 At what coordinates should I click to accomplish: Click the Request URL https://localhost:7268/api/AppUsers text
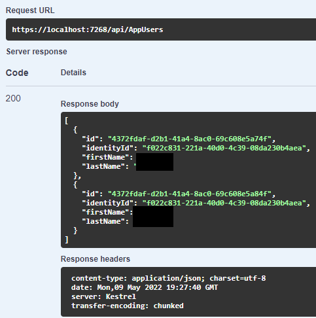tap(88, 29)
